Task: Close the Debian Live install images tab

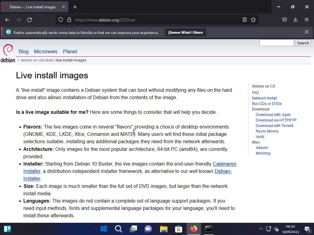Action: 63,7
